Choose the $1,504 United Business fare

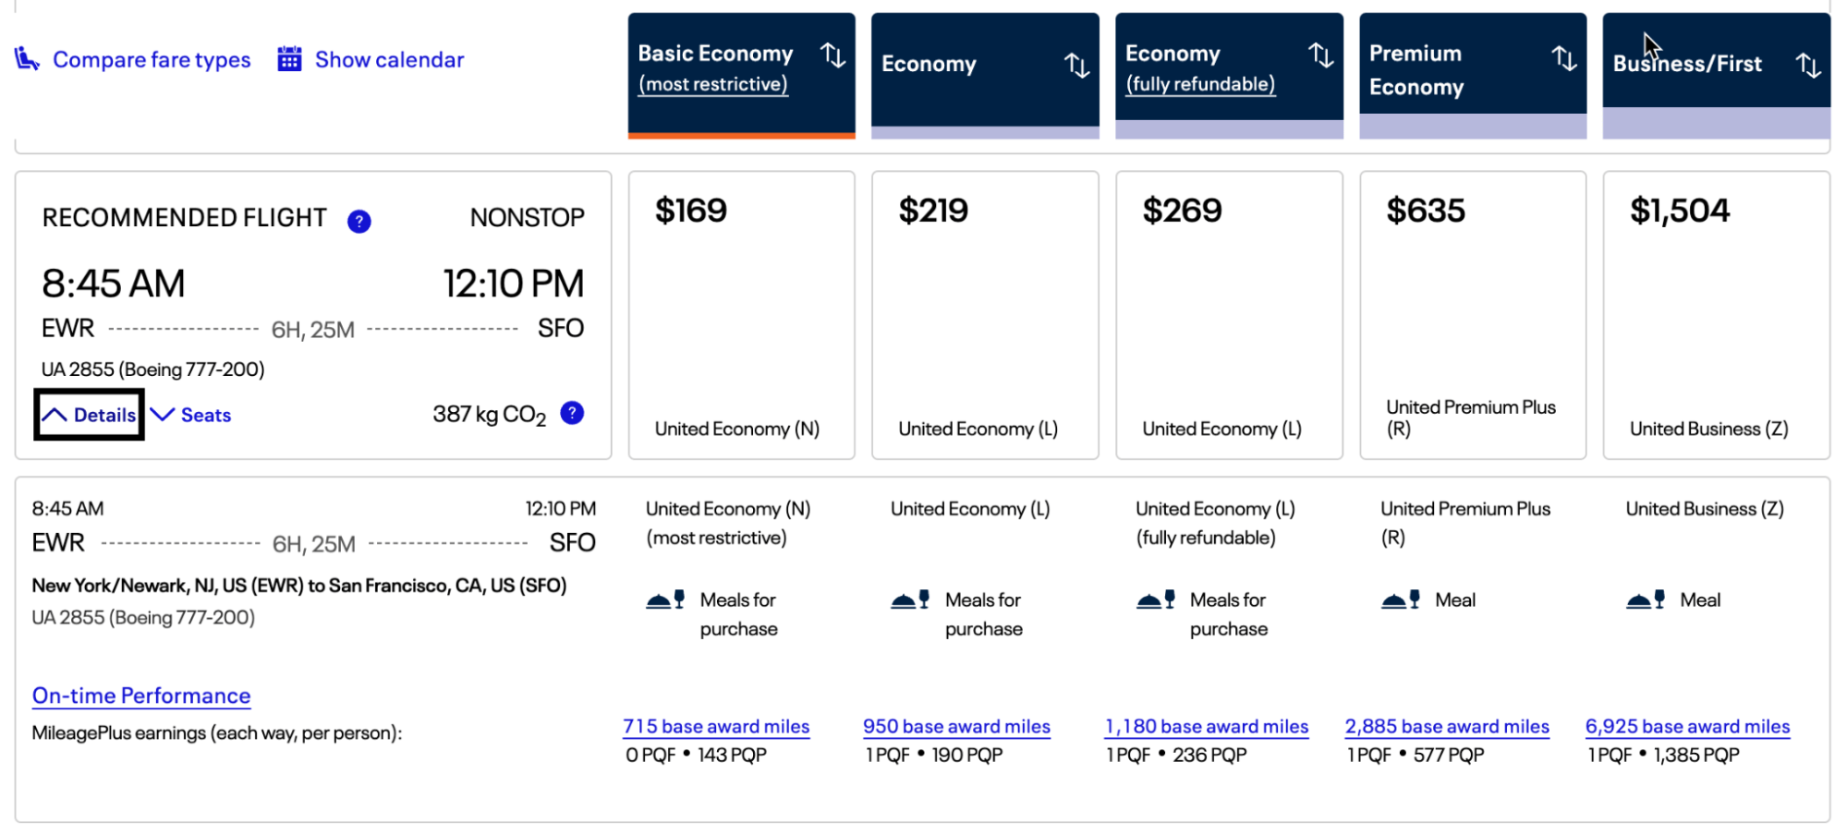pyautogui.click(x=1716, y=314)
